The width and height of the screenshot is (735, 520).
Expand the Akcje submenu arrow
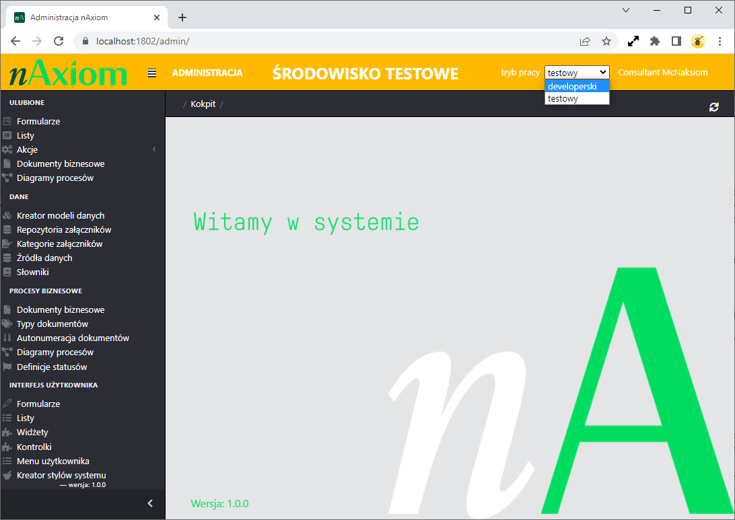[x=154, y=149]
